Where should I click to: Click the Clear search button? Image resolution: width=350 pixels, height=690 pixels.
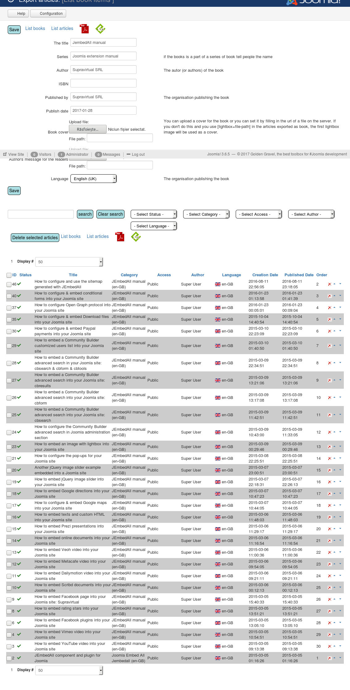point(110,214)
